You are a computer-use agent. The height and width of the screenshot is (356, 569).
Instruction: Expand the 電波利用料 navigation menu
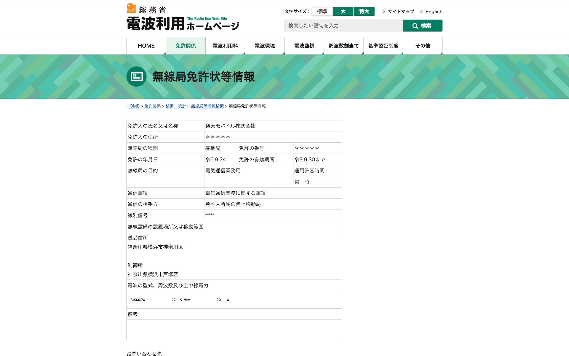pos(225,46)
